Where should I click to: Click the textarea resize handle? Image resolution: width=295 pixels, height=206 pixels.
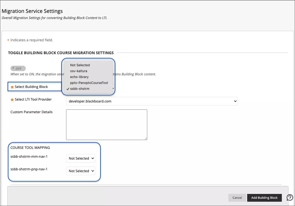[146, 139]
